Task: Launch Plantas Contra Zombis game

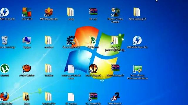Action: (x=115, y=12)
